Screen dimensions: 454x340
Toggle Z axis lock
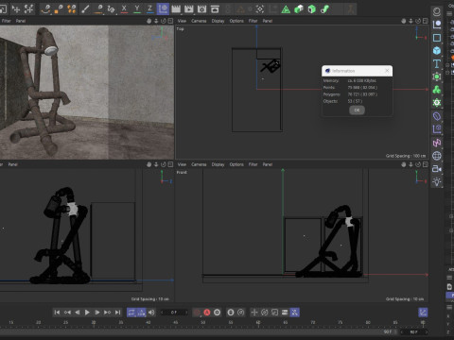(150, 9)
